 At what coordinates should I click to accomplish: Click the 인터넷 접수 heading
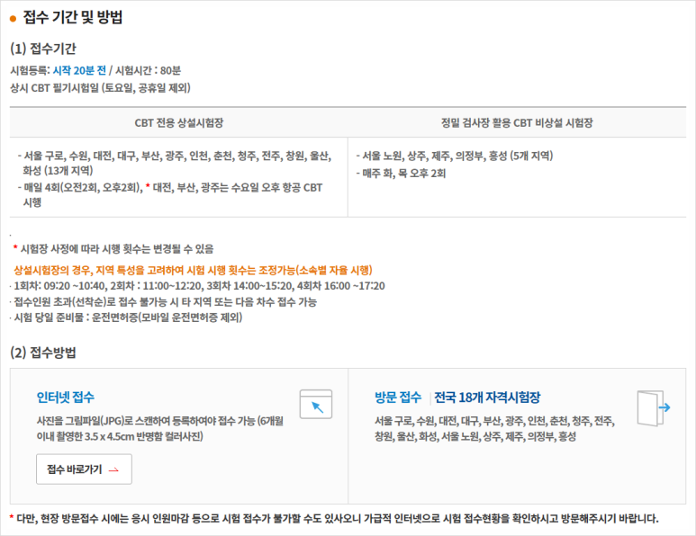pyautogui.click(x=65, y=398)
